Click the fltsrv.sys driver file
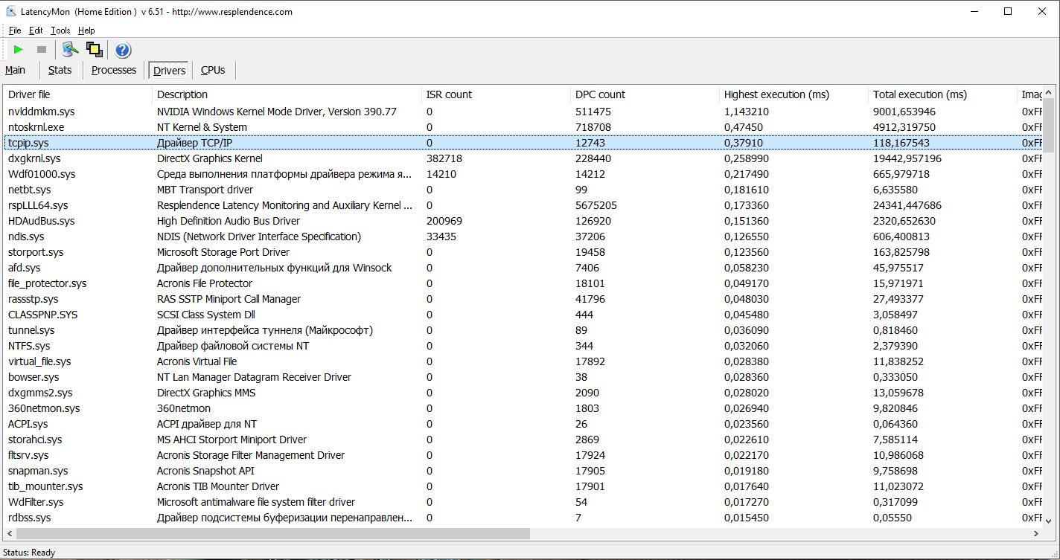The width and height of the screenshot is (1060, 560). coord(28,455)
